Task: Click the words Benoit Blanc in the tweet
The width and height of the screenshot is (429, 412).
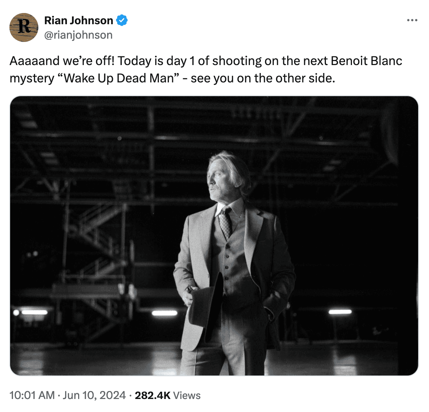Action: pos(366,61)
